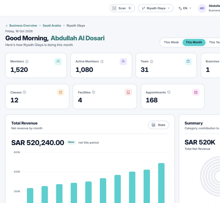Click the Active Members value 1,080
Viewport: 220px width, 203px height.
tap(84, 70)
